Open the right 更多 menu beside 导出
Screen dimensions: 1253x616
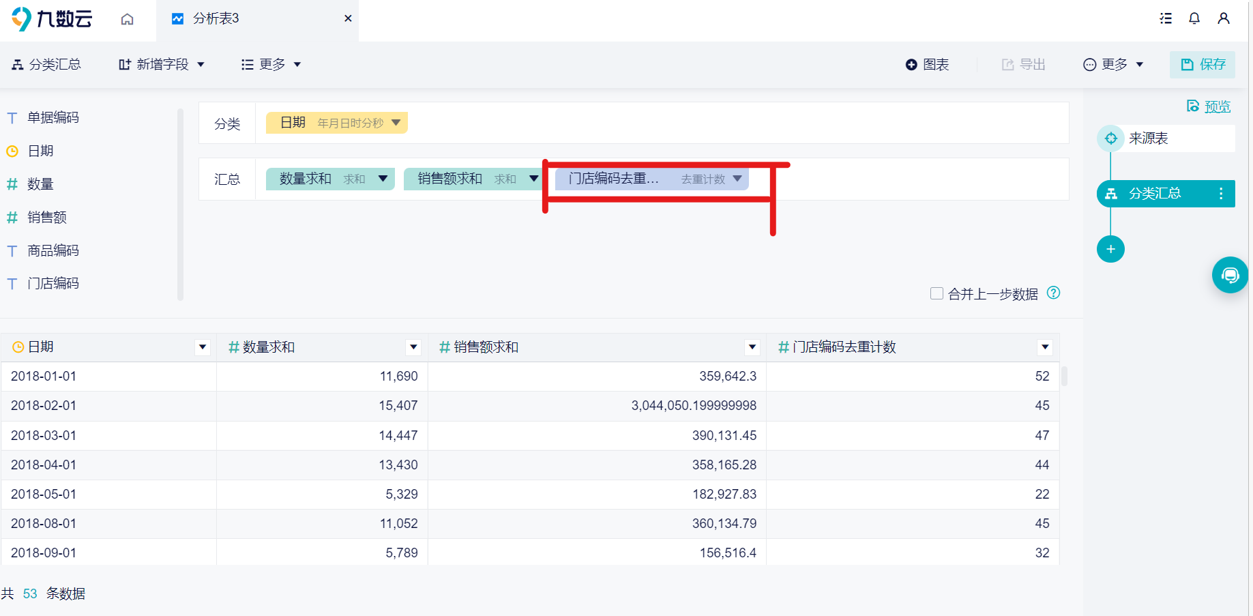pyautogui.click(x=1113, y=64)
